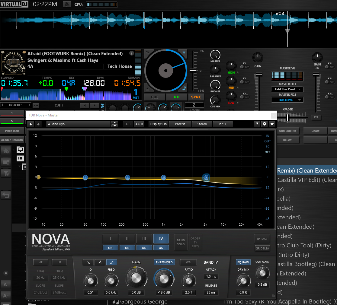
Task: Select the low-shelf filter shape icon
Action: pyautogui.click(x=88, y=262)
